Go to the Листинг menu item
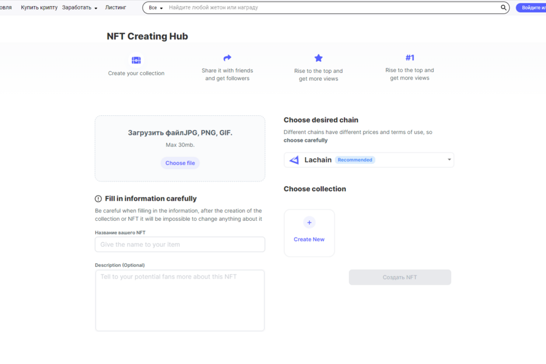 point(115,8)
